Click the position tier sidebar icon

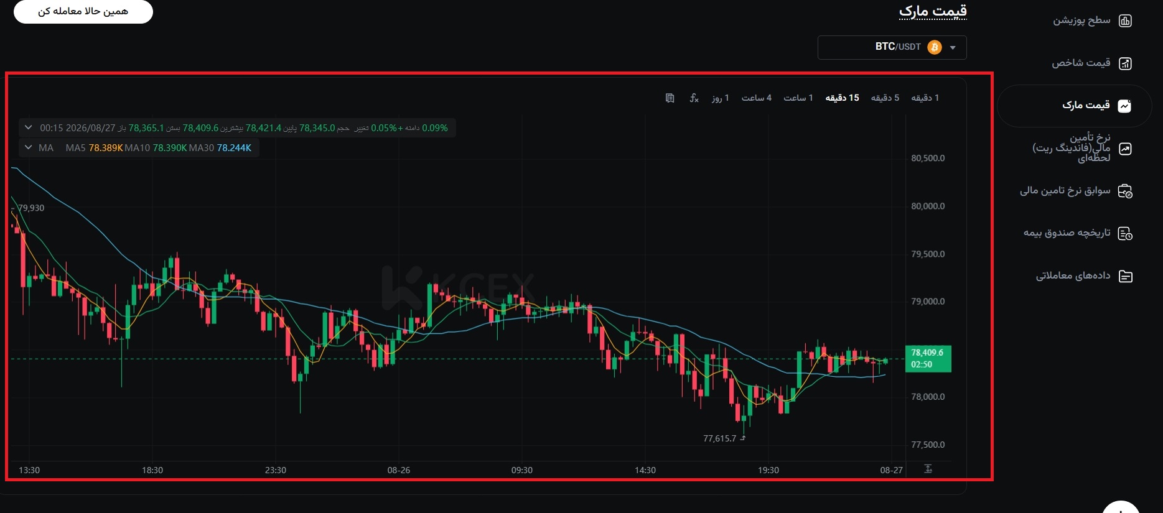1125,21
